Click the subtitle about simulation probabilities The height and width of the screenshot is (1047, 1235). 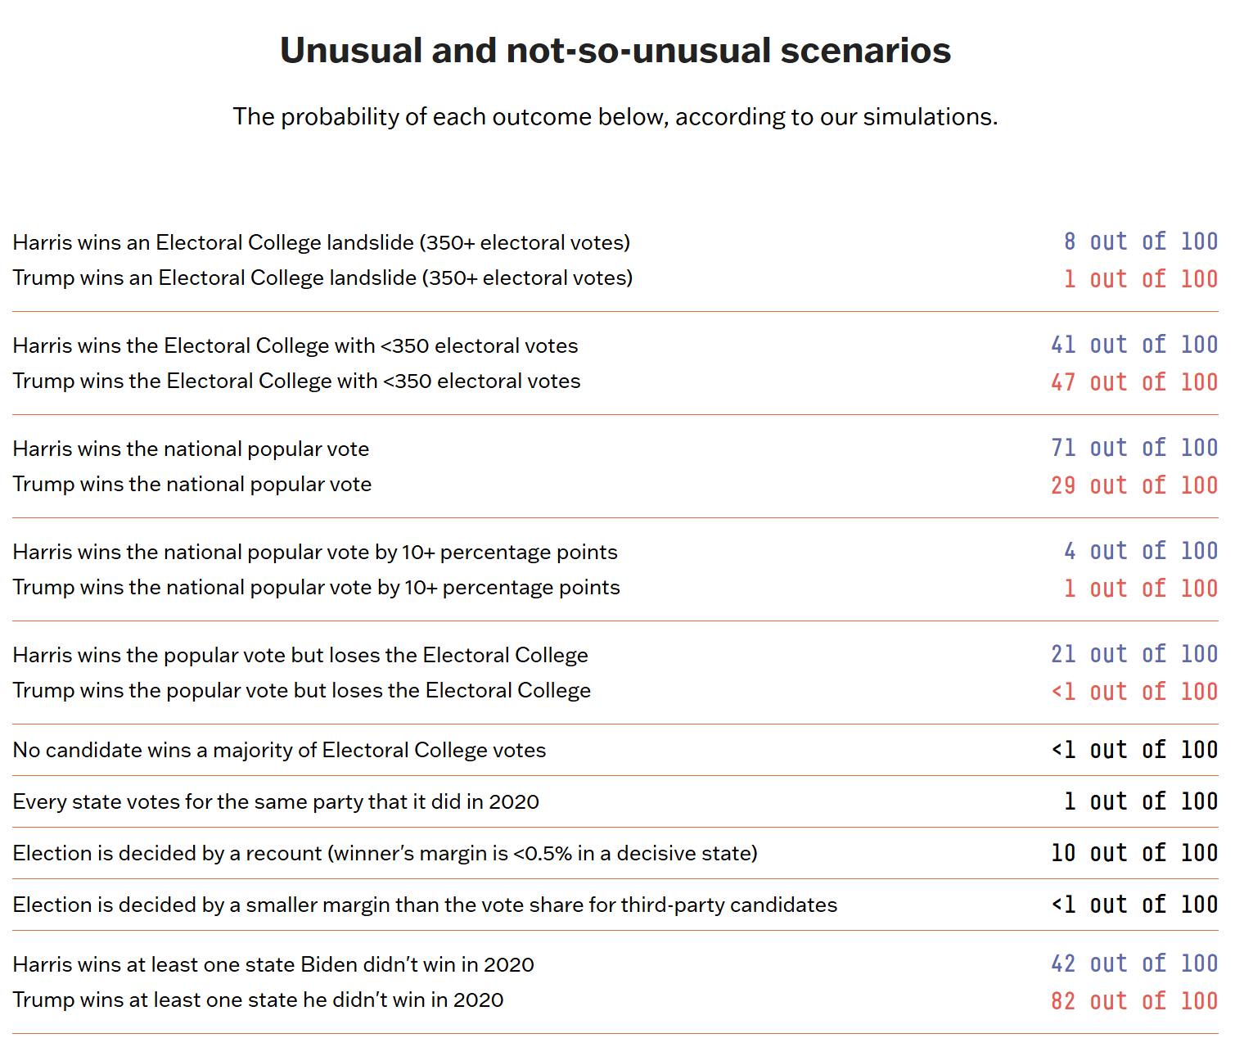615,117
